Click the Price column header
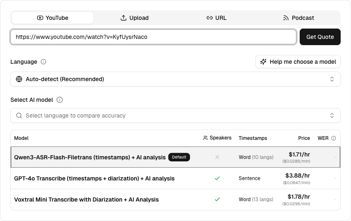 click(x=304, y=138)
